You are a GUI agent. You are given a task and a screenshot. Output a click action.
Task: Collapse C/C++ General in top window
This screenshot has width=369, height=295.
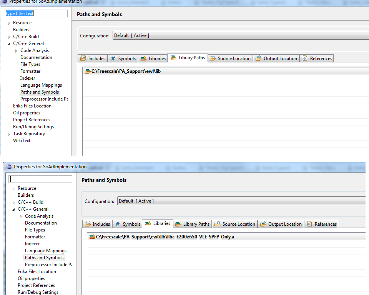[9, 44]
